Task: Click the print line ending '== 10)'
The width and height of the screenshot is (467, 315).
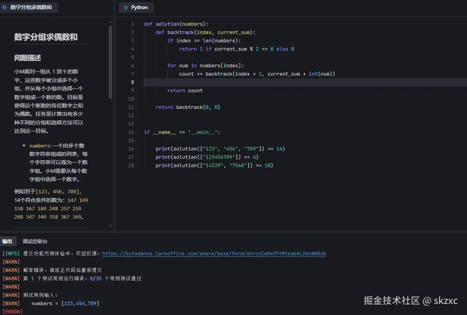Action: tap(214, 165)
